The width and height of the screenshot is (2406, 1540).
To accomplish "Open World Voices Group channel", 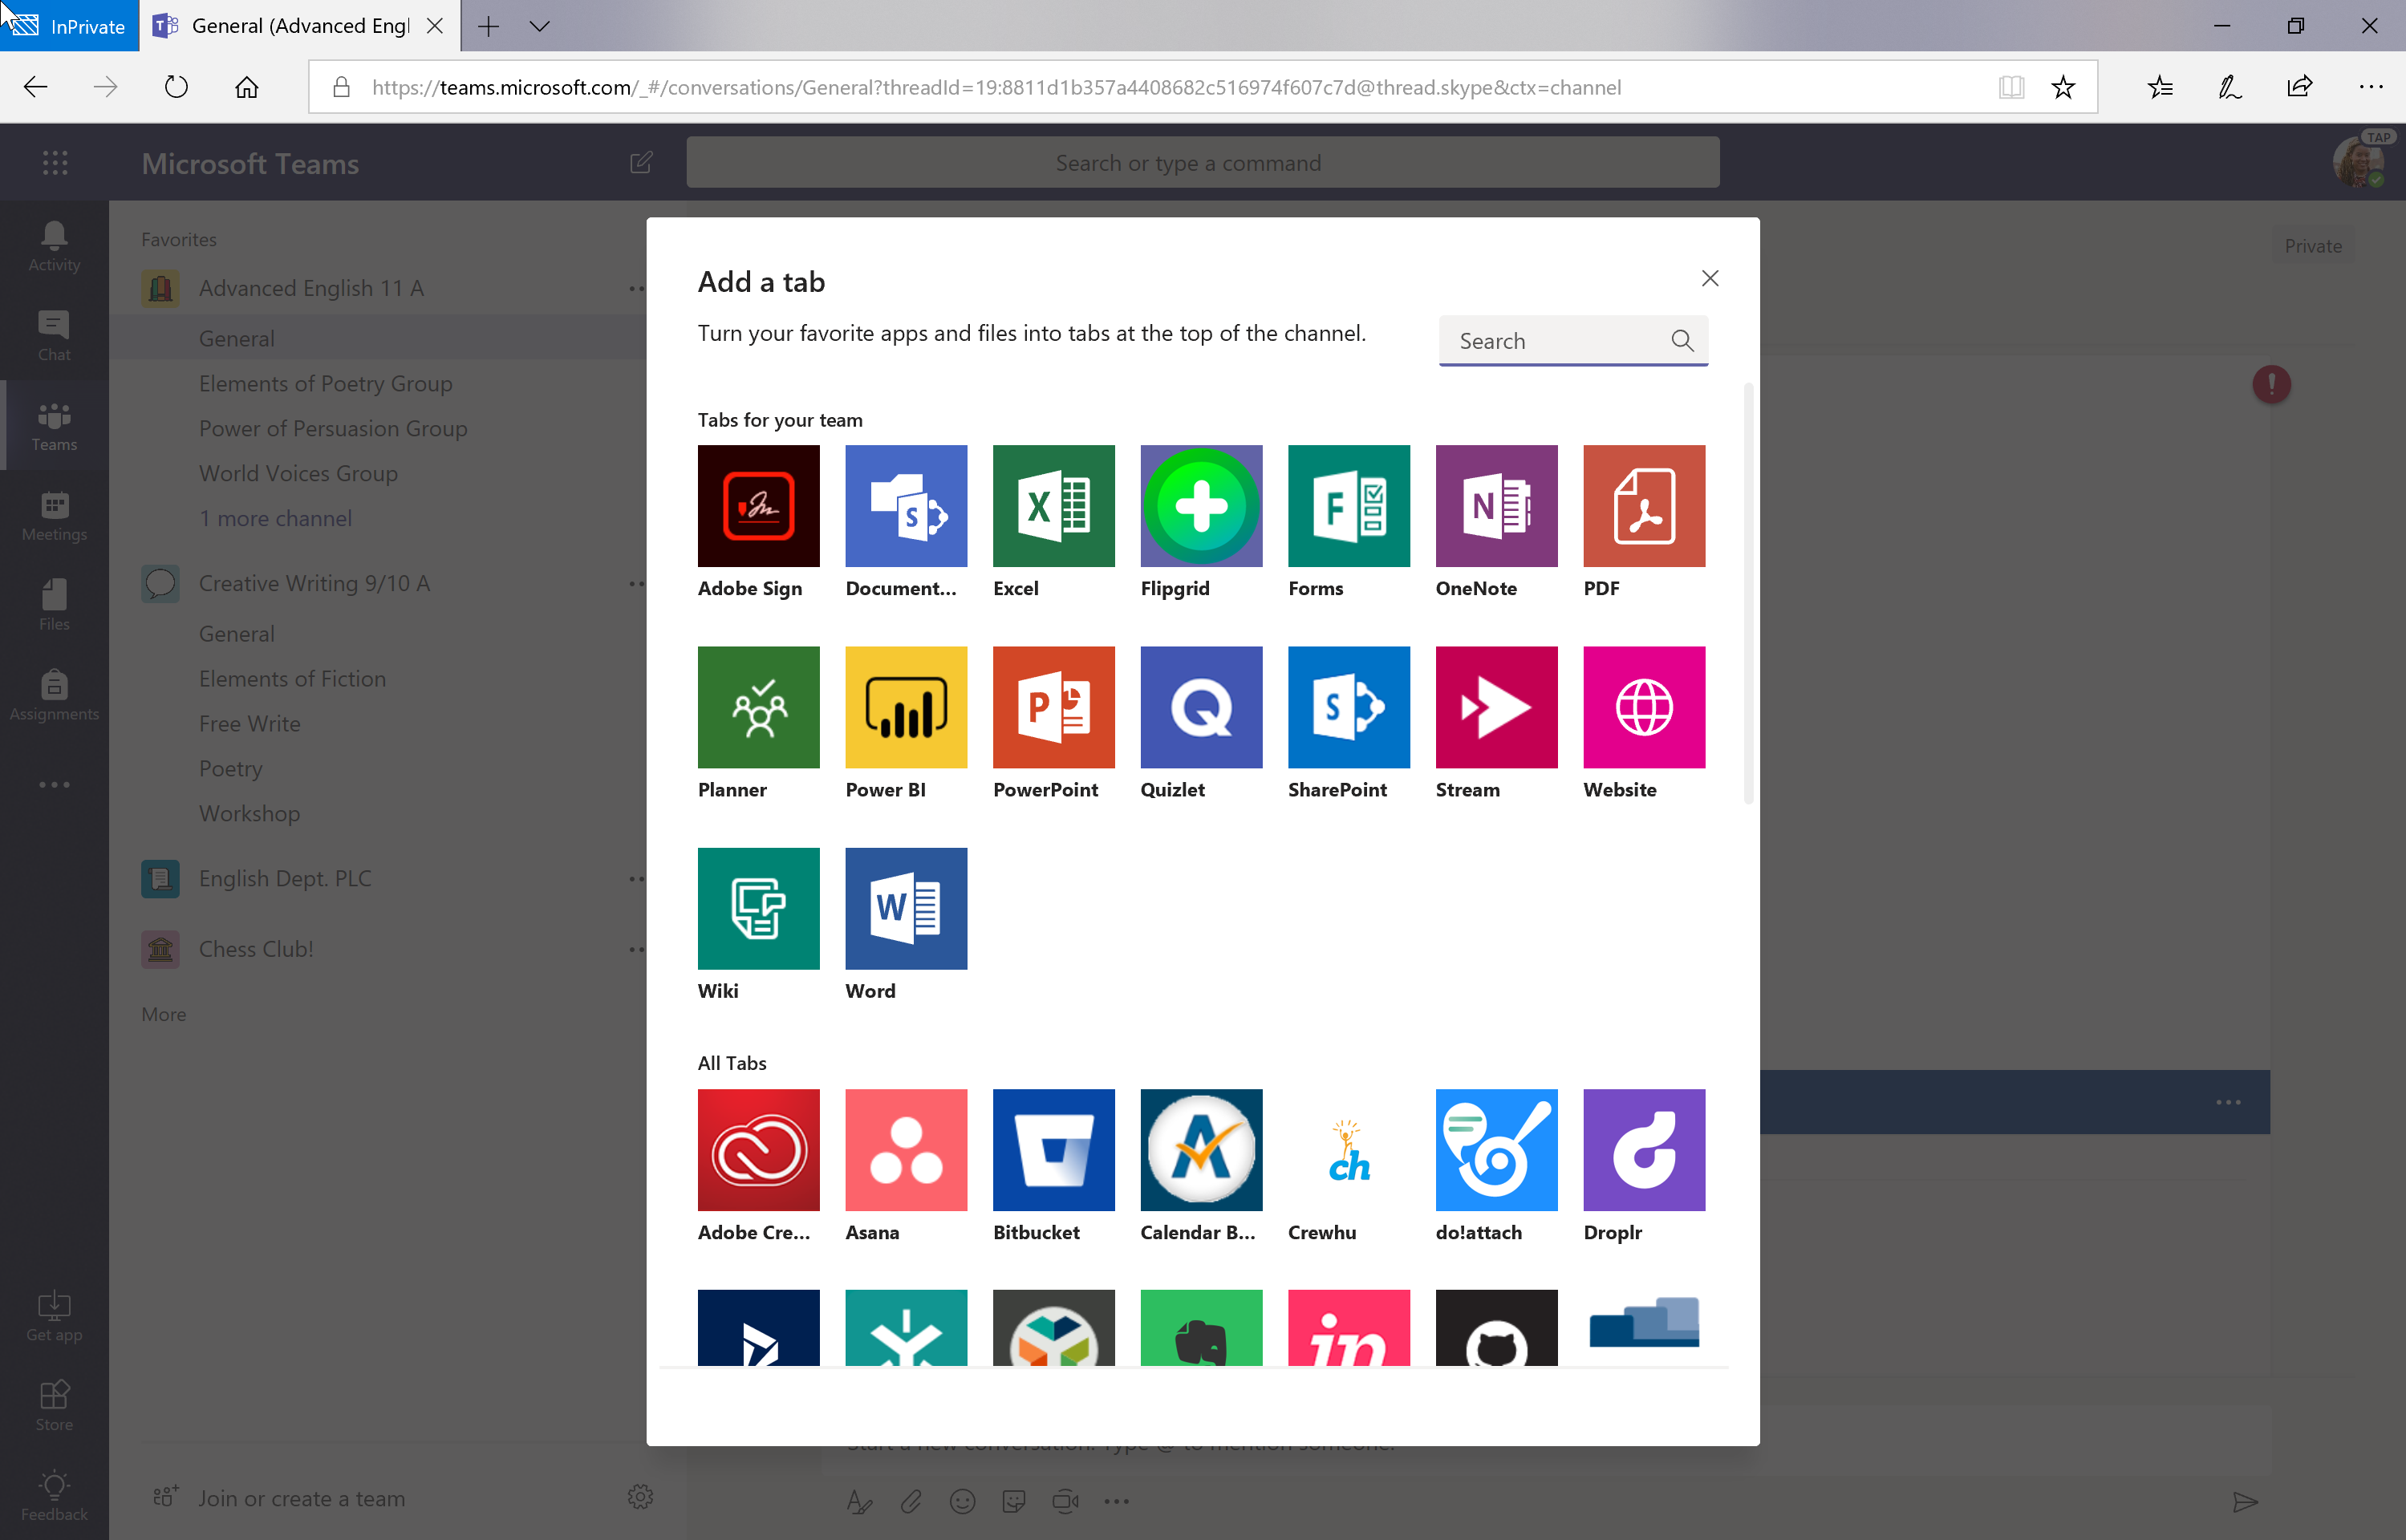I will coord(298,473).
